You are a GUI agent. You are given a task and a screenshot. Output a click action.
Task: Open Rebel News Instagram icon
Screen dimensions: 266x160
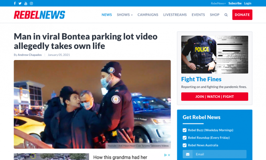31,3
